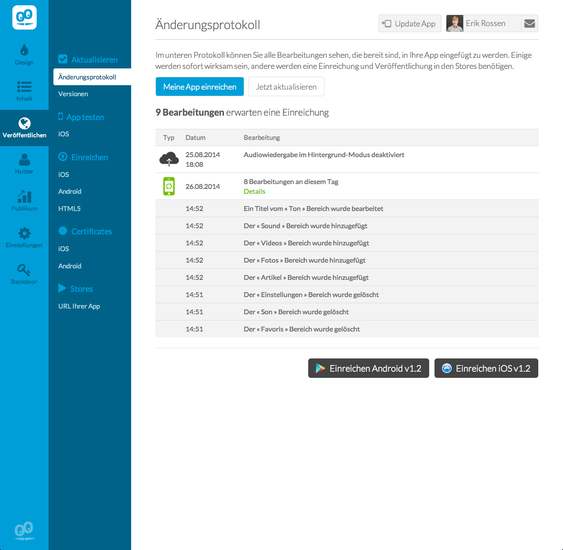Open the Backdoor key section
Screen dimensions: 563x550
coord(24,274)
